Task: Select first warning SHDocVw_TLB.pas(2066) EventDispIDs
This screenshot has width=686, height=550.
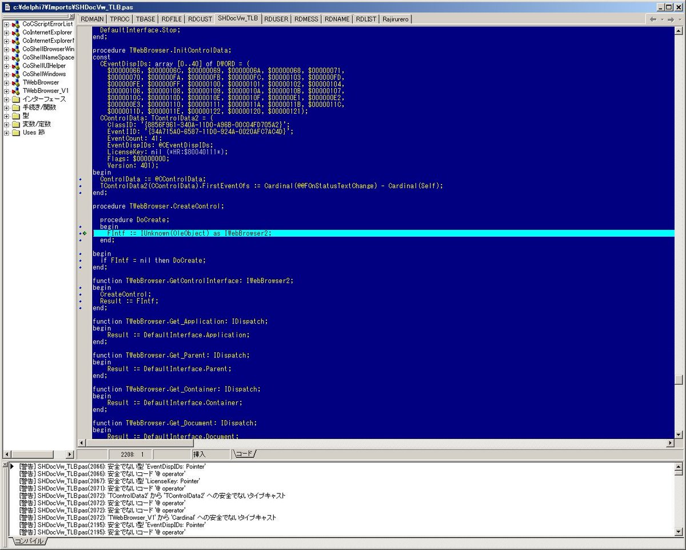Action: (x=113, y=467)
